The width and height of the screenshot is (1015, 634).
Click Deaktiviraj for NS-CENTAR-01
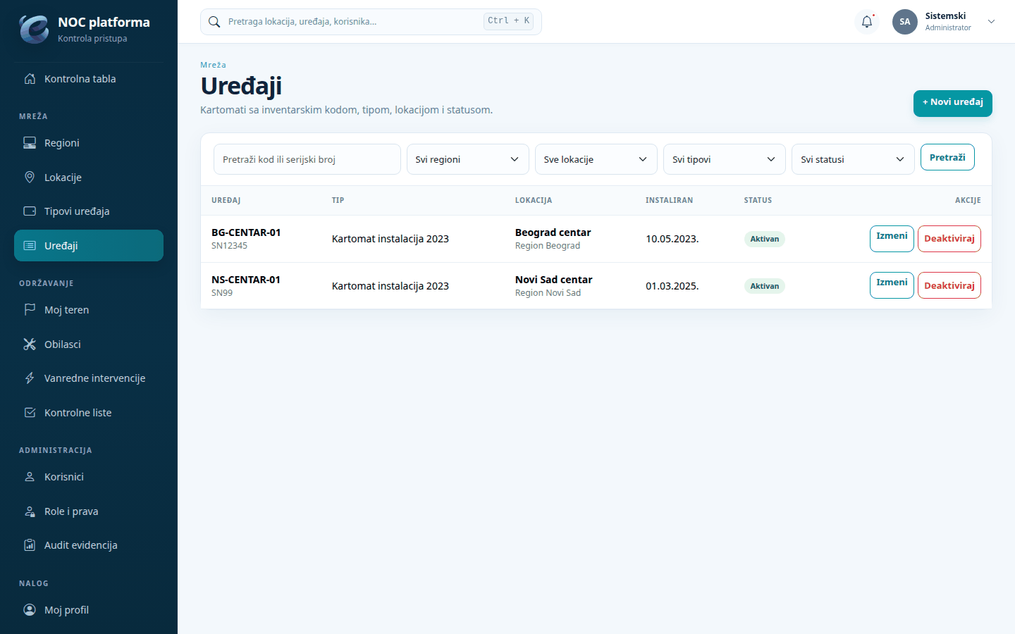pyautogui.click(x=949, y=285)
